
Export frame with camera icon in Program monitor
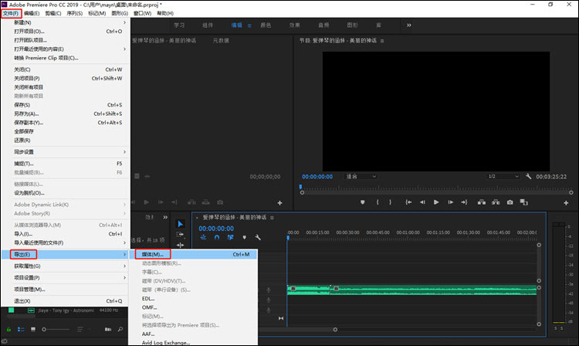510,202
